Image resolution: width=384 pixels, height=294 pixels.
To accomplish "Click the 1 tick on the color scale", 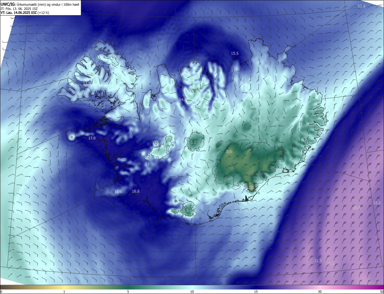I will pos(64,292).
